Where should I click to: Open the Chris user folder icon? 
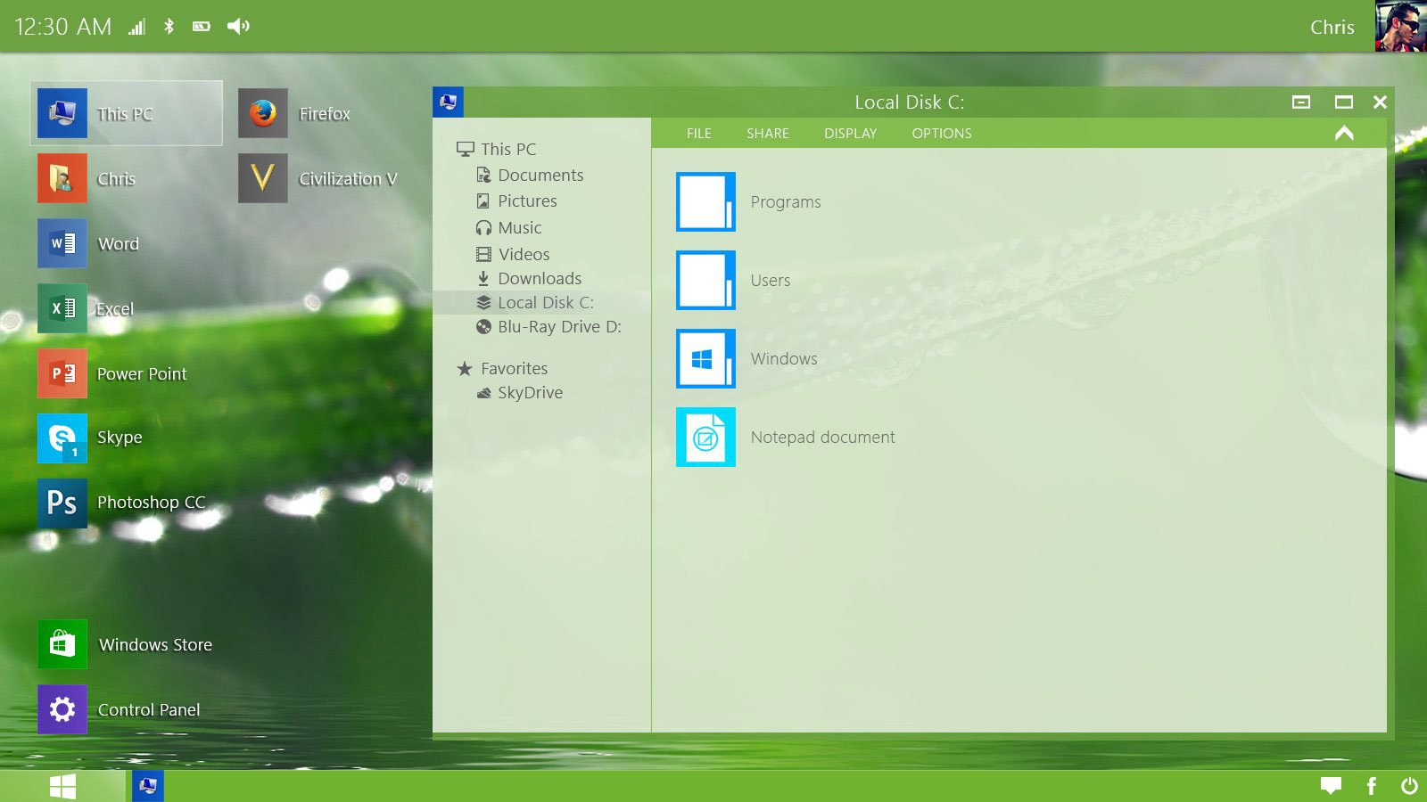[x=62, y=178]
